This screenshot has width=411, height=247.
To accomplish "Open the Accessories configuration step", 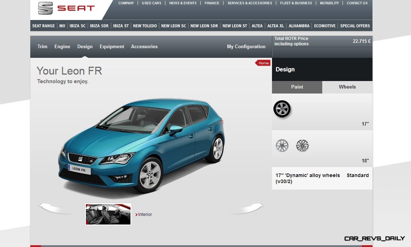I will 144,46.
